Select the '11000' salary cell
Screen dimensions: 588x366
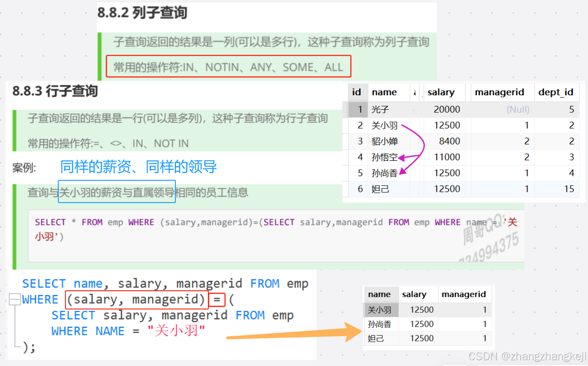[x=444, y=157]
